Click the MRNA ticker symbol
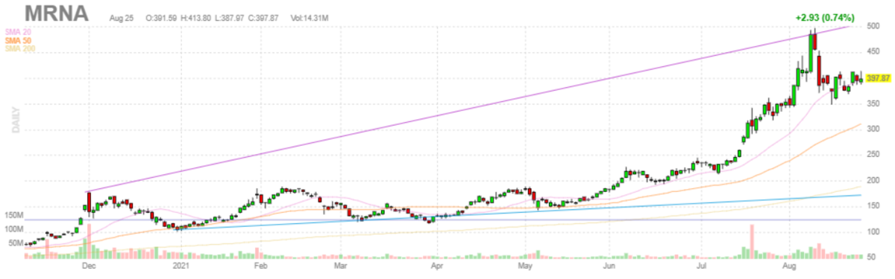 point(56,13)
